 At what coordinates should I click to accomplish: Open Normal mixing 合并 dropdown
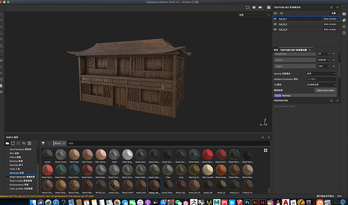[x=321, y=74]
